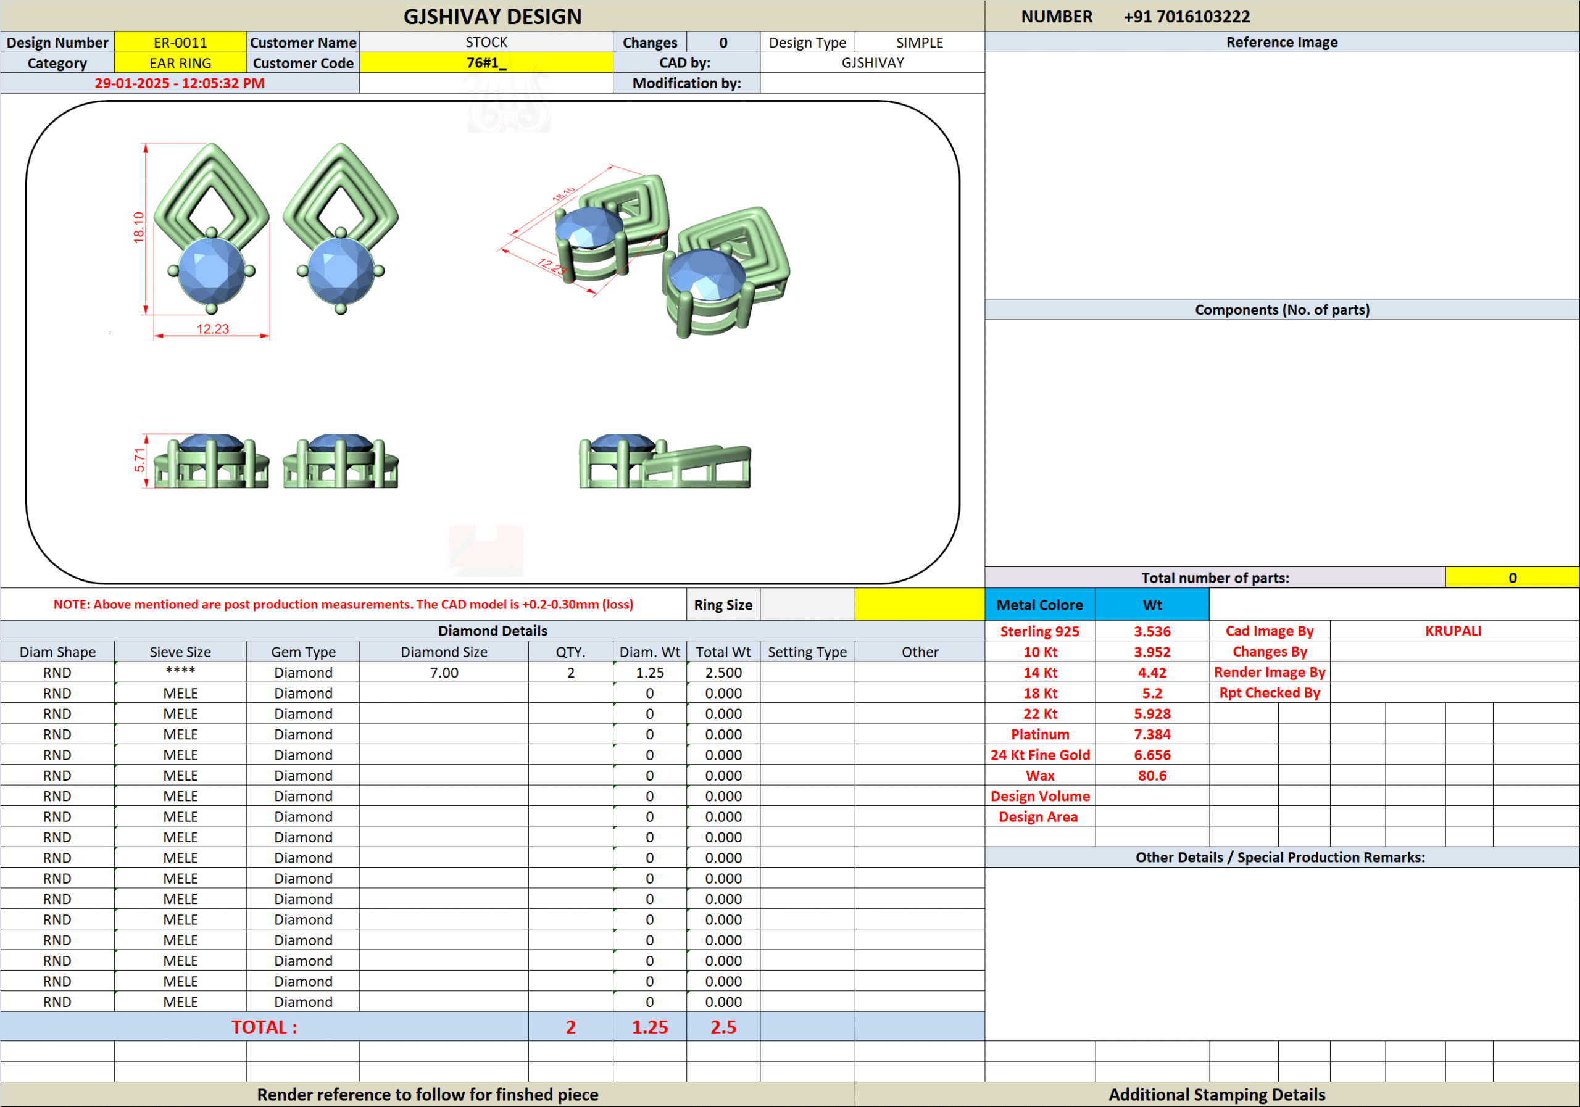Select the Diamond Size 7.00 cell
Screen dimensions: 1580x1107
[x=444, y=672]
